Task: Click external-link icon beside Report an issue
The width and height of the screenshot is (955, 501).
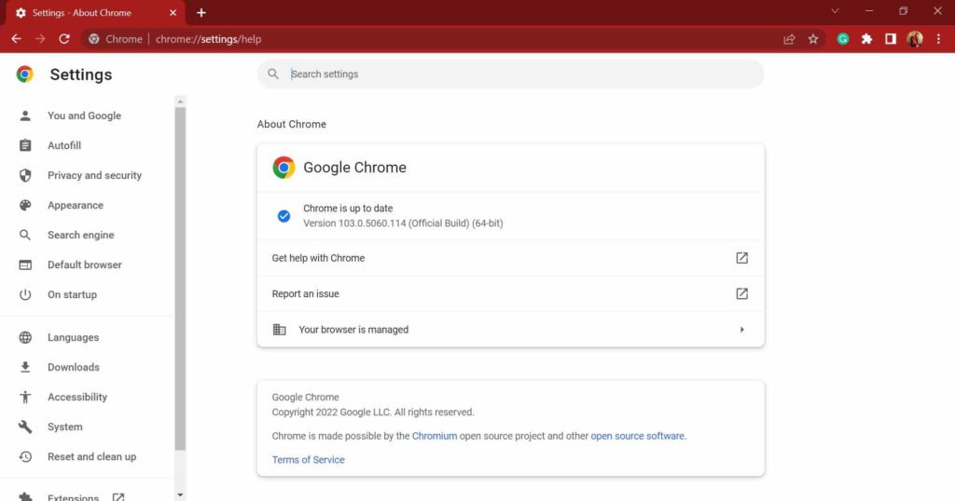Action: pyautogui.click(x=741, y=293)
